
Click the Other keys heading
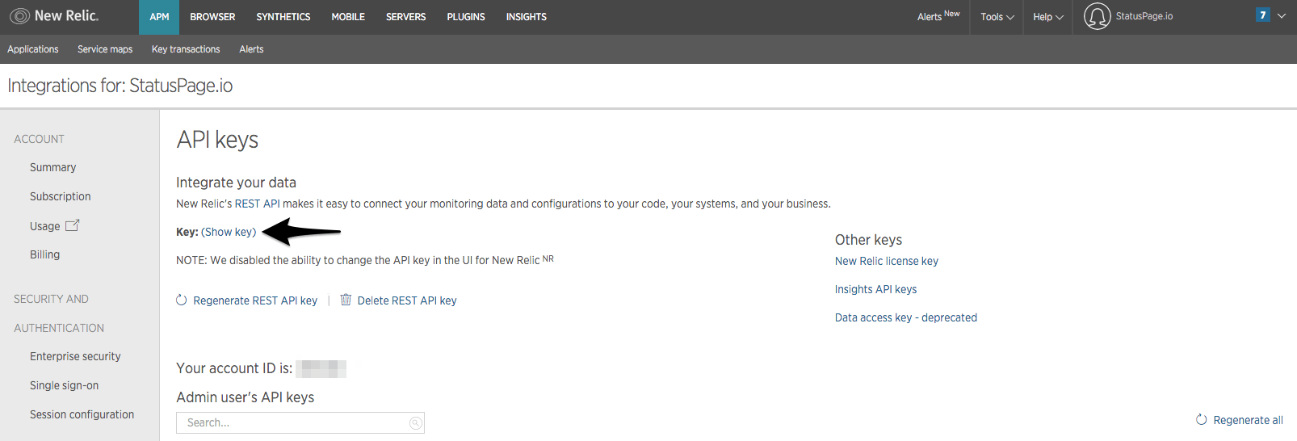tap(869, 240)
